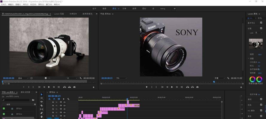
Task: Toggle 基本校正 checkbox in Lumetri
Action: 261,23
